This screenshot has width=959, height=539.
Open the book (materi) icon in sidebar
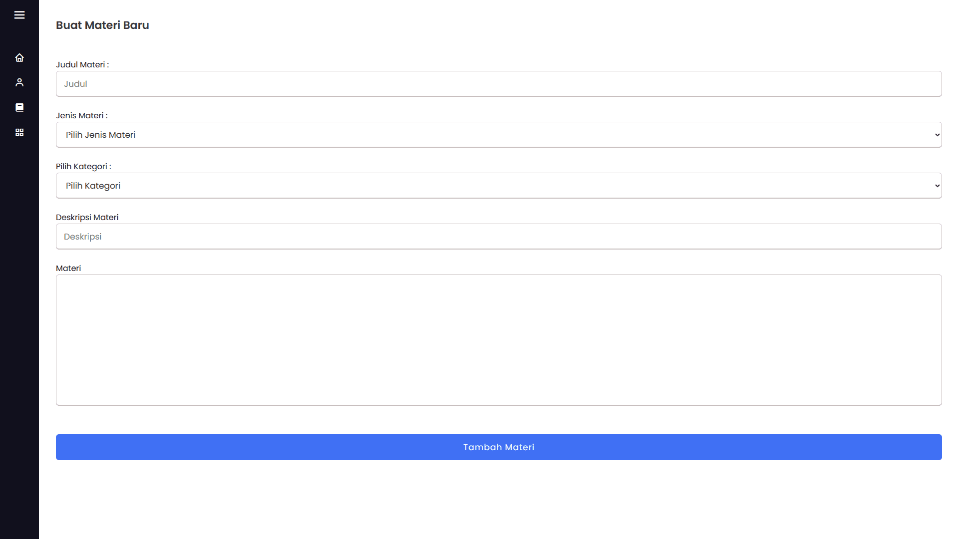click(19, 107)
